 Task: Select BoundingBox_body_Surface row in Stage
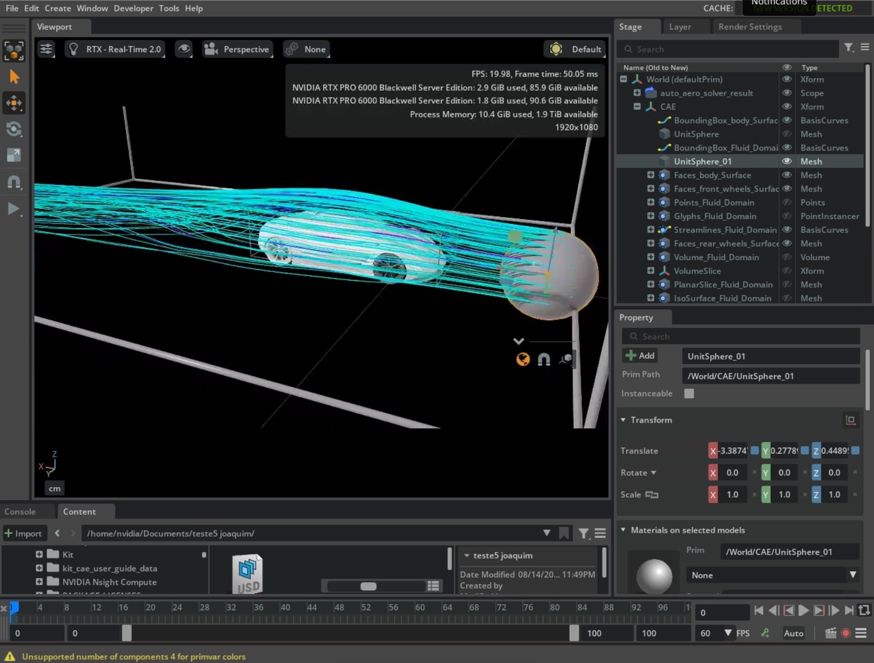click(x=740, y=120)
